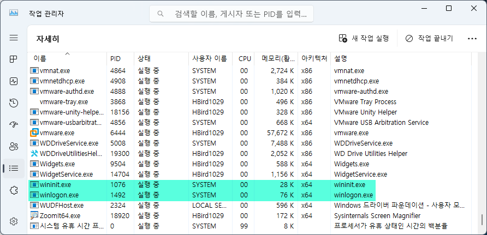
Task: Click Sysinternals Screen Magnifier description
Action: pos(377,215)
